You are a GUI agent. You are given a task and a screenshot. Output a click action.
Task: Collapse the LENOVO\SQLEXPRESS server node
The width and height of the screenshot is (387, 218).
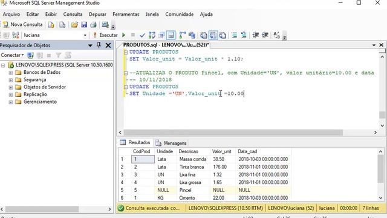tap(3, 65)
